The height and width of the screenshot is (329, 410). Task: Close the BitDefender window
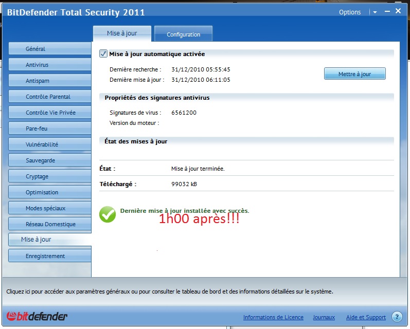[398, 11]
